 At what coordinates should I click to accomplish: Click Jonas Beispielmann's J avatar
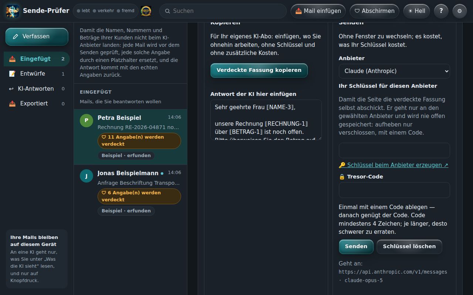click(86, 176)
